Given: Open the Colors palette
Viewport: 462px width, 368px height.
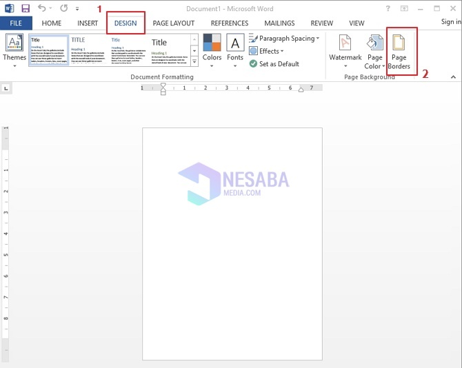Looking at the screenshot, I should click(x=212, y=50).
